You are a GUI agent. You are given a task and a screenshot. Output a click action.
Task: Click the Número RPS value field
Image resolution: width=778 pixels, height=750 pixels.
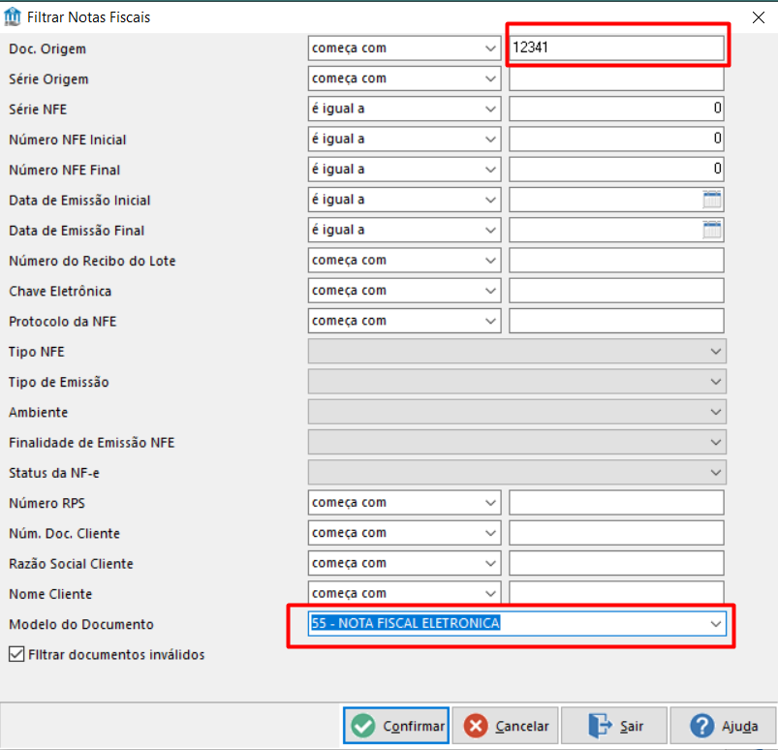pos(616,503)
